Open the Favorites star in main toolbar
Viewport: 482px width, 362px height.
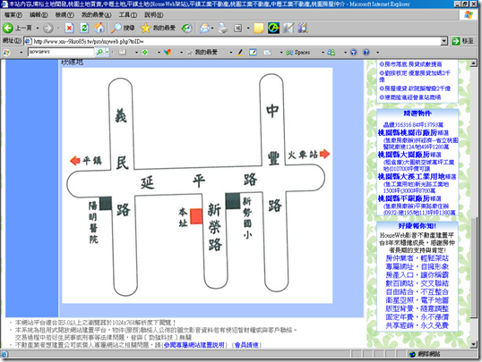[145, 28]
